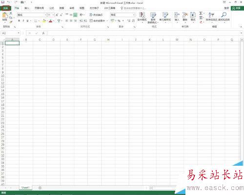Save the workbook with the floppy disk icon
244x195 pixels.
(x=3, y=2)
